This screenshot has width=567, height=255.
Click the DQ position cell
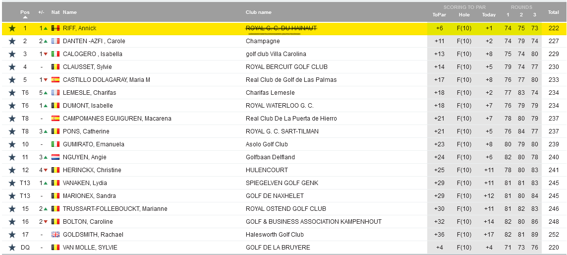(25, 248)
